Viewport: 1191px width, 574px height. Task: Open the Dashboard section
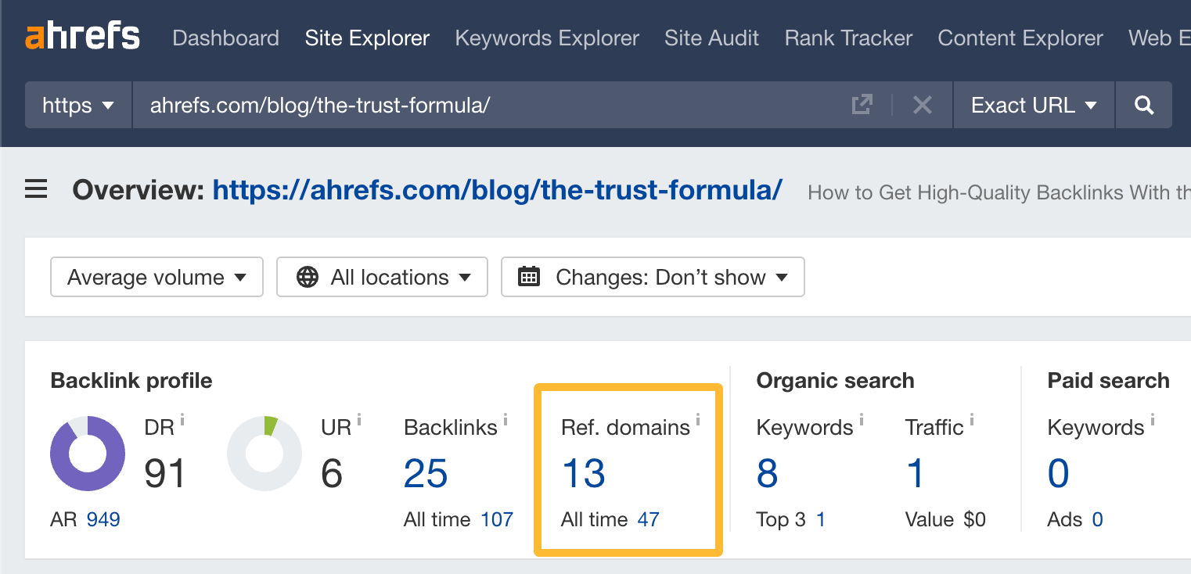tap(225, 38)
